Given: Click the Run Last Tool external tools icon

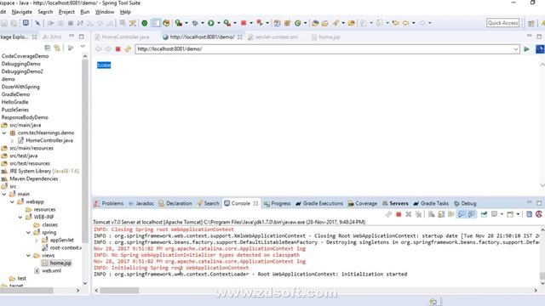Looking at the screenshot, I should coord(227,23).
